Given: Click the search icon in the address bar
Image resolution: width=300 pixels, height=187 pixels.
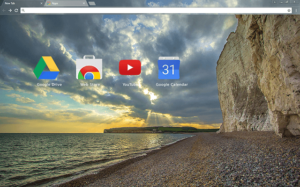Looking at the screenshot, I should (x=23, y=10).
